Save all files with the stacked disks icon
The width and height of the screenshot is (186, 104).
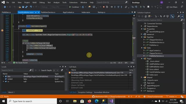point(26,7)
